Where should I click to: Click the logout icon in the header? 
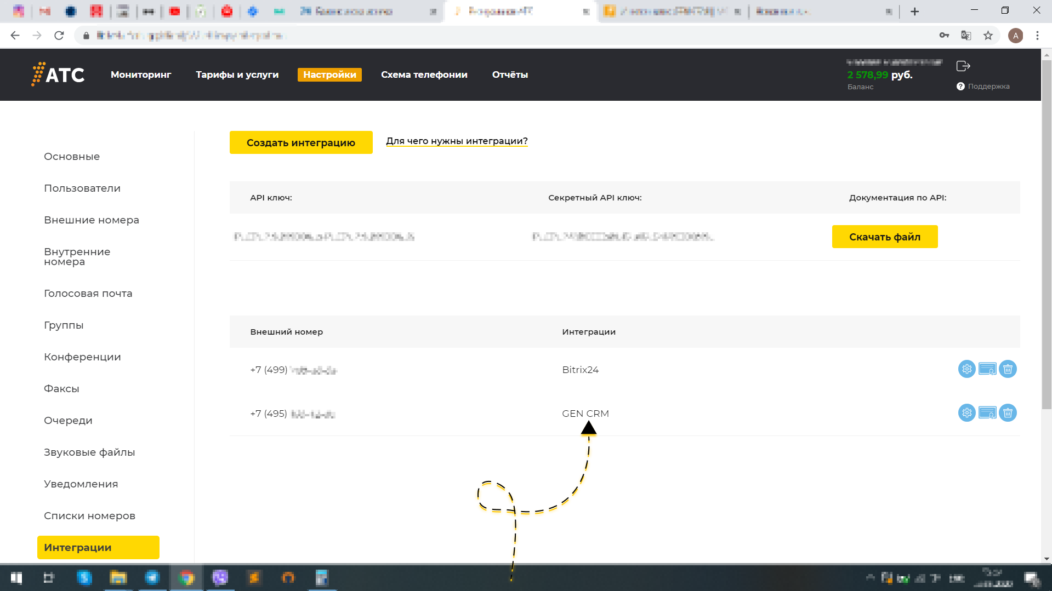(963, 66)
